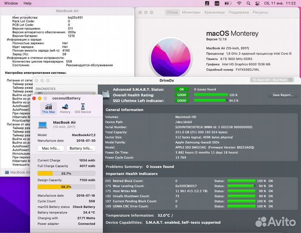The image size is (301, 233).
Task: Open History tab in coconutBattery
Action: [x=65, y=108]
